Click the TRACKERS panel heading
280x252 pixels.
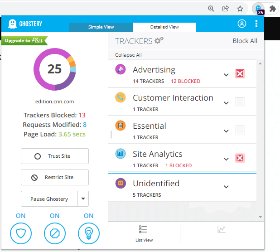[134, 41]
